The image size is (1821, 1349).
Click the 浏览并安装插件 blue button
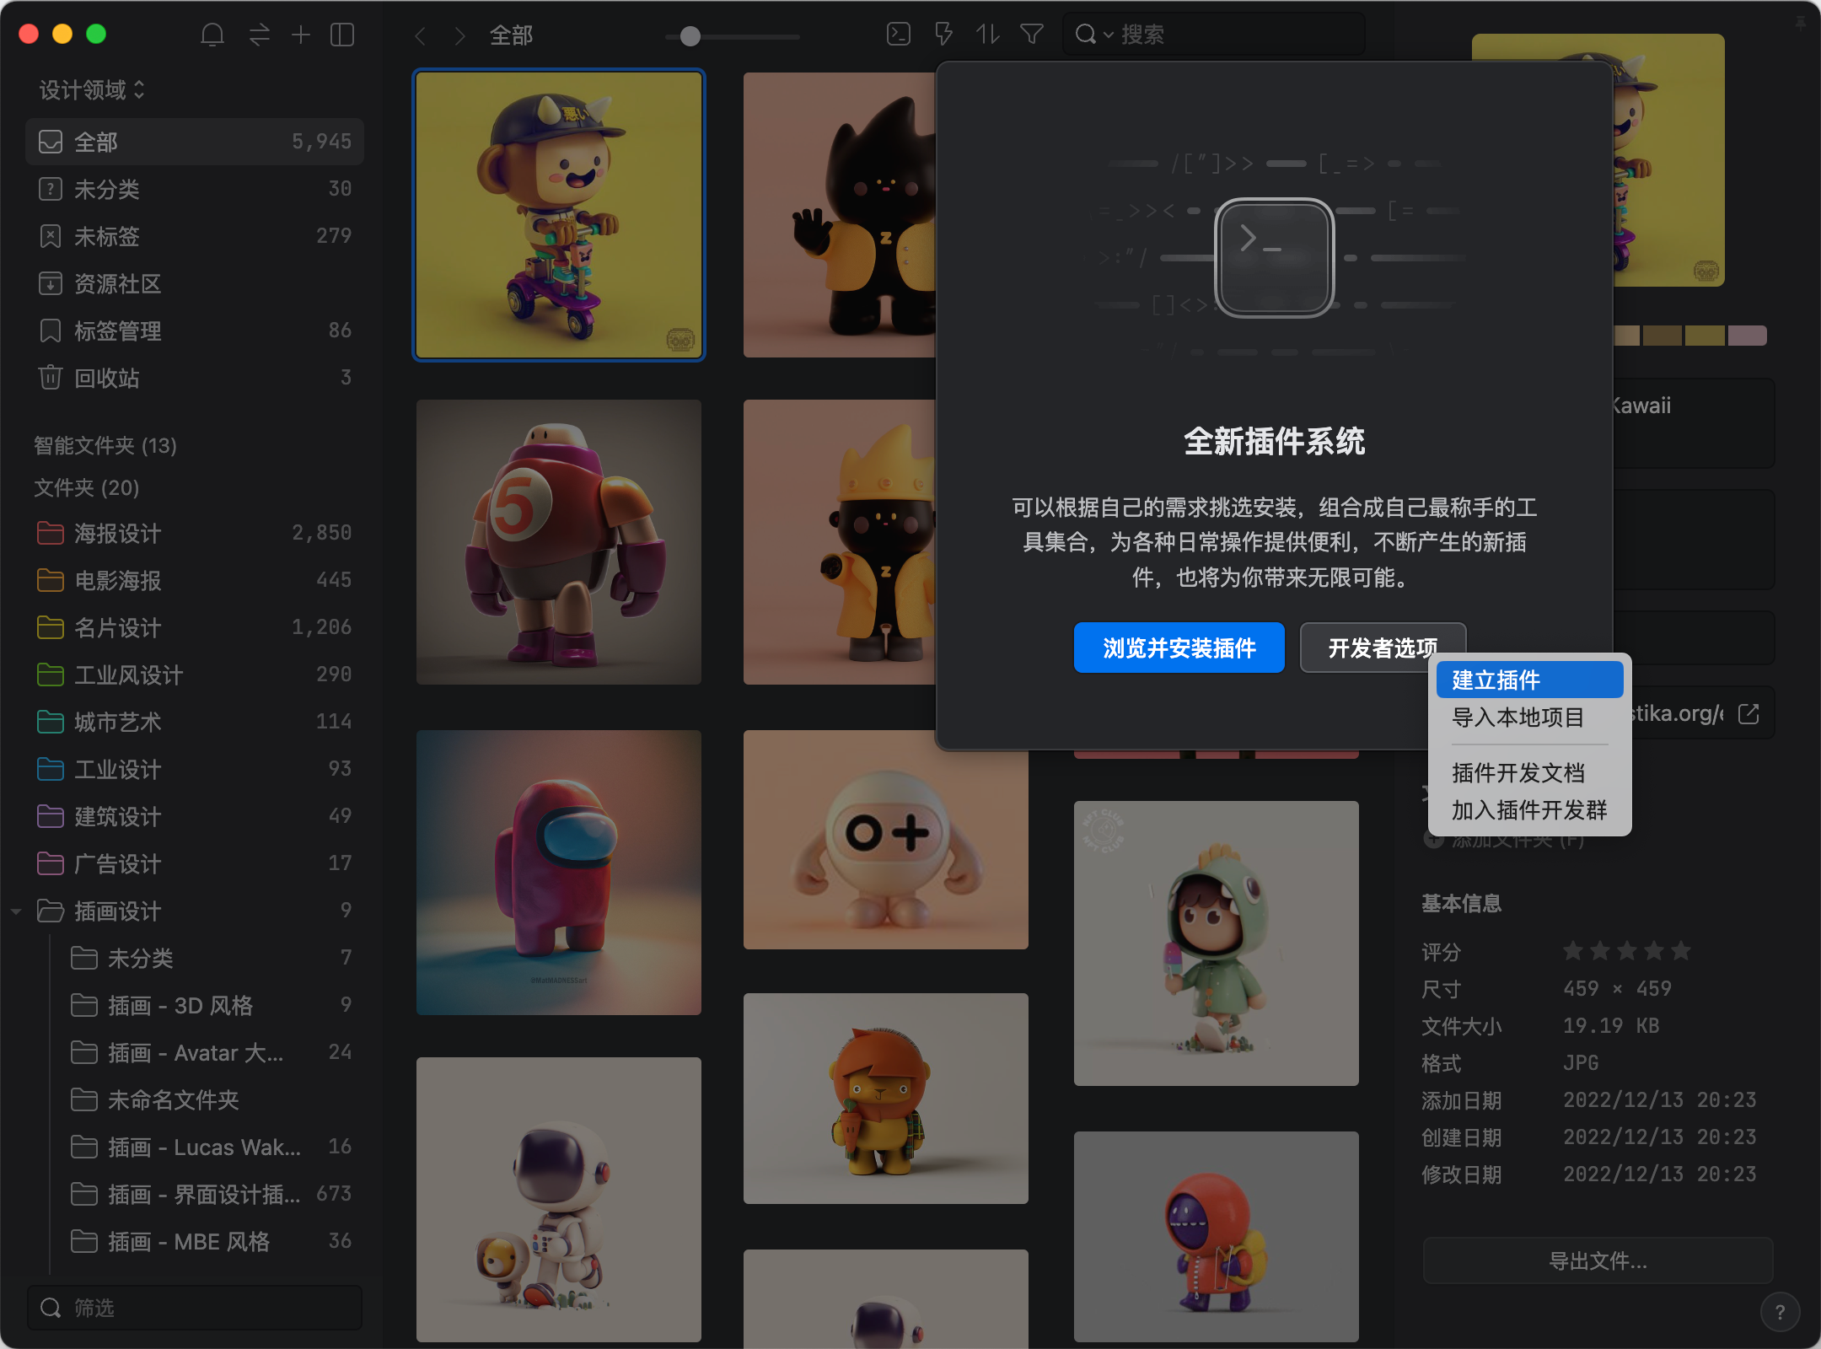pos(1179,648)
